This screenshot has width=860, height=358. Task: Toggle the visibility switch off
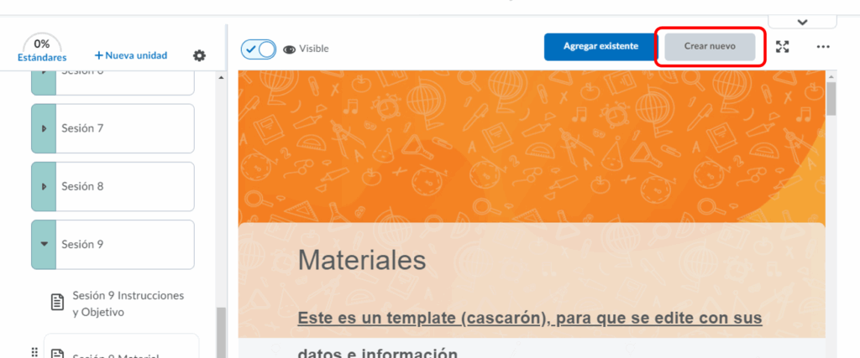pyautogui.click(x=259, y=49)
